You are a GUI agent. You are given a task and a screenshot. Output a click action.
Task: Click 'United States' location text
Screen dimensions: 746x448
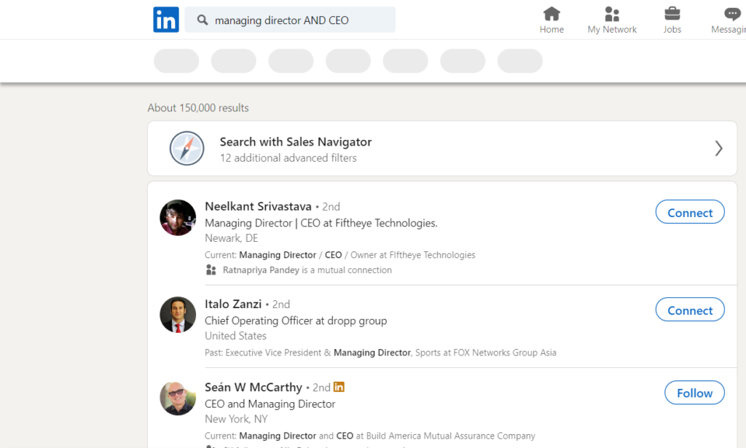pos(235,336)
